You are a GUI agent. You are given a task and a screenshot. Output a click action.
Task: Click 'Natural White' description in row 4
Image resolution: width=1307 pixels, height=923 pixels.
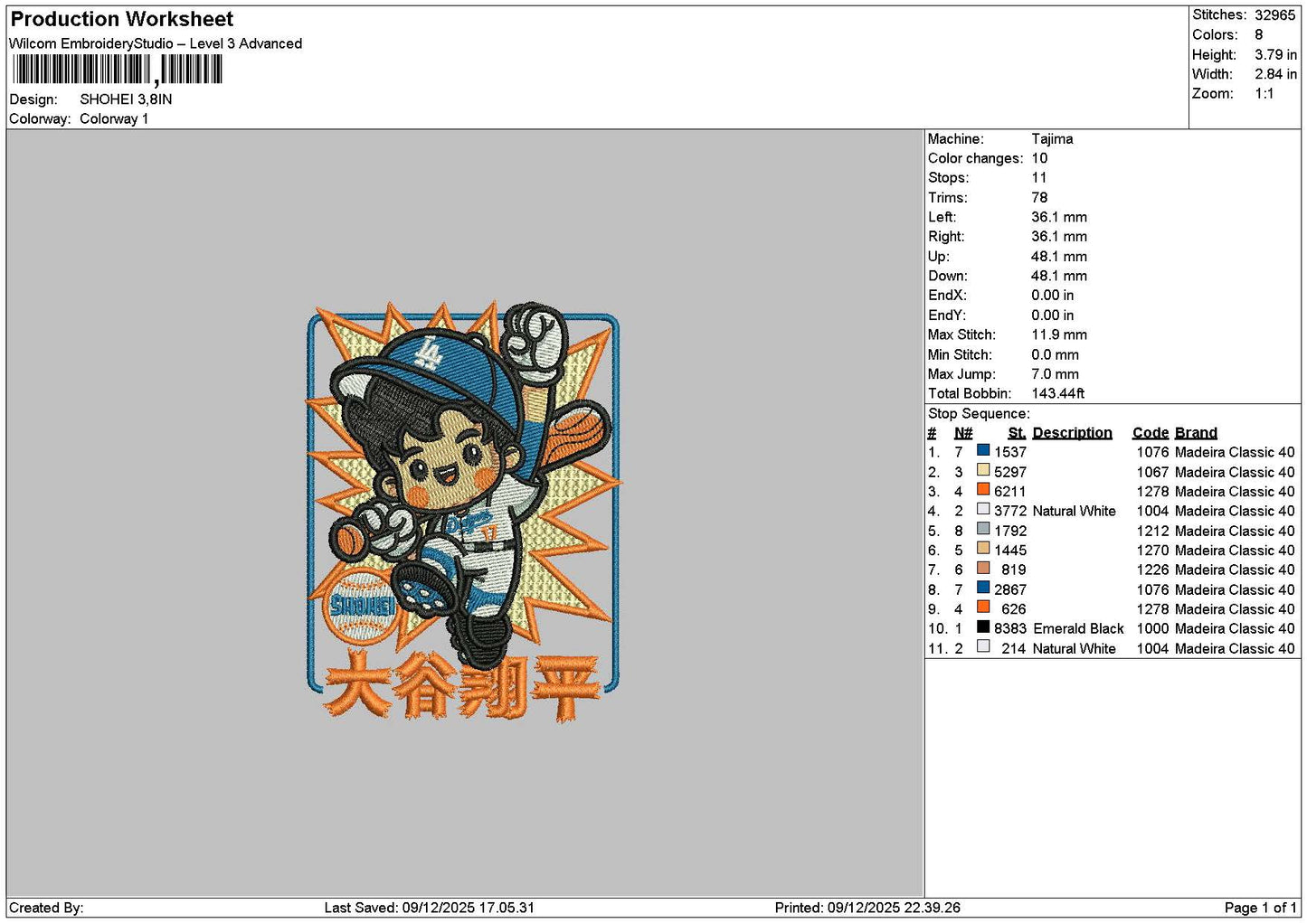(1075, 511)
